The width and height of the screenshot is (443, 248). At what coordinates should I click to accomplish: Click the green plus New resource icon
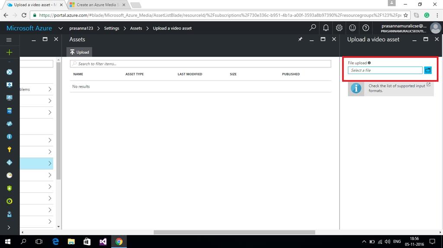tap(10, 52)
